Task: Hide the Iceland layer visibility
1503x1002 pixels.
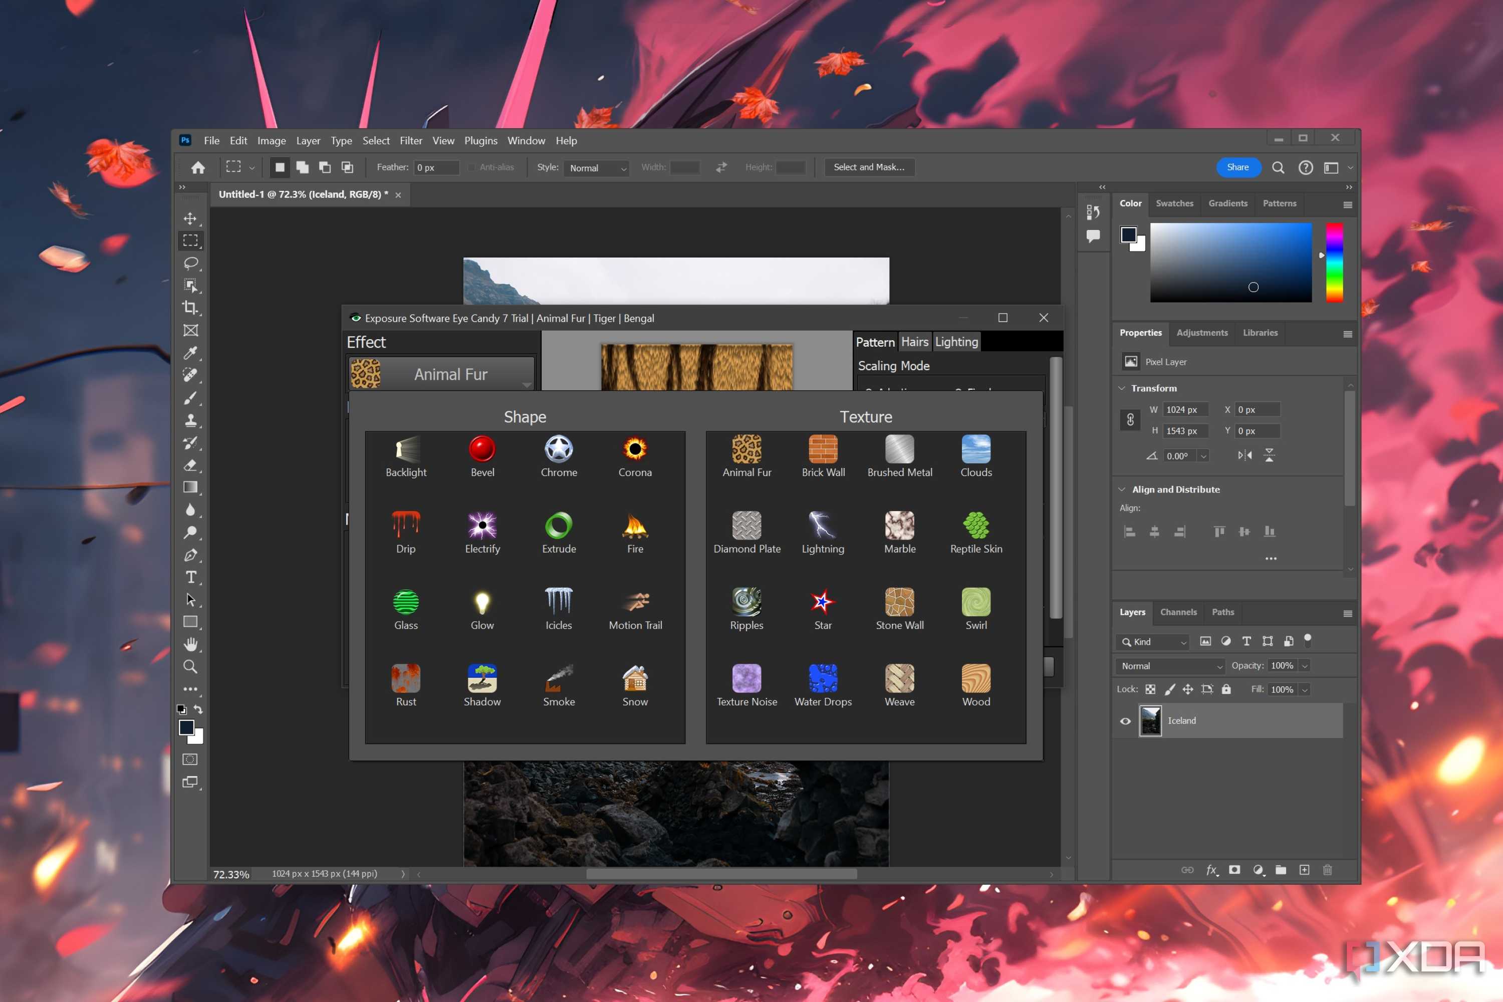Action: click(x=1125, y=721)
